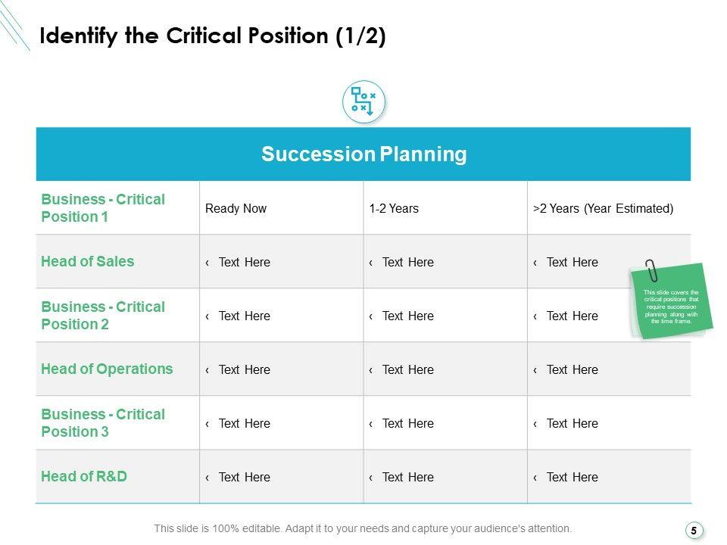Click the slide number 5 badge
This screenshot has width=727, height=545.
coord(693,531)
